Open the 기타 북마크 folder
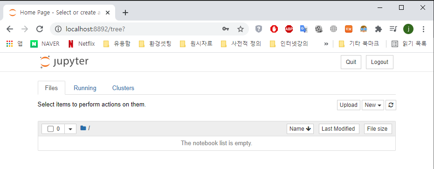Image resolution: width=434 pixels, height=169 pixels. 359,43
